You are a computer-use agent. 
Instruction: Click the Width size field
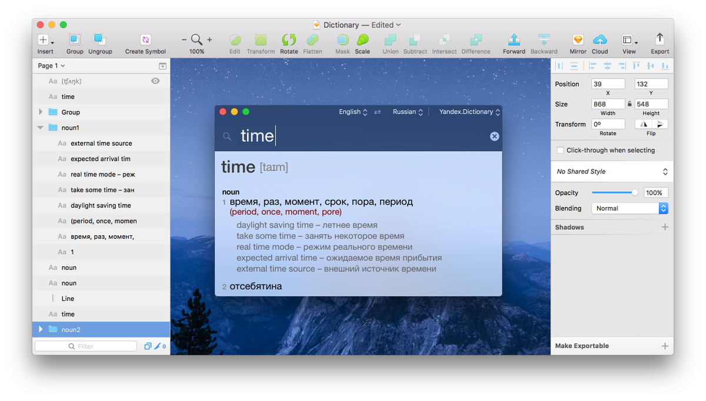click(608, 104)
